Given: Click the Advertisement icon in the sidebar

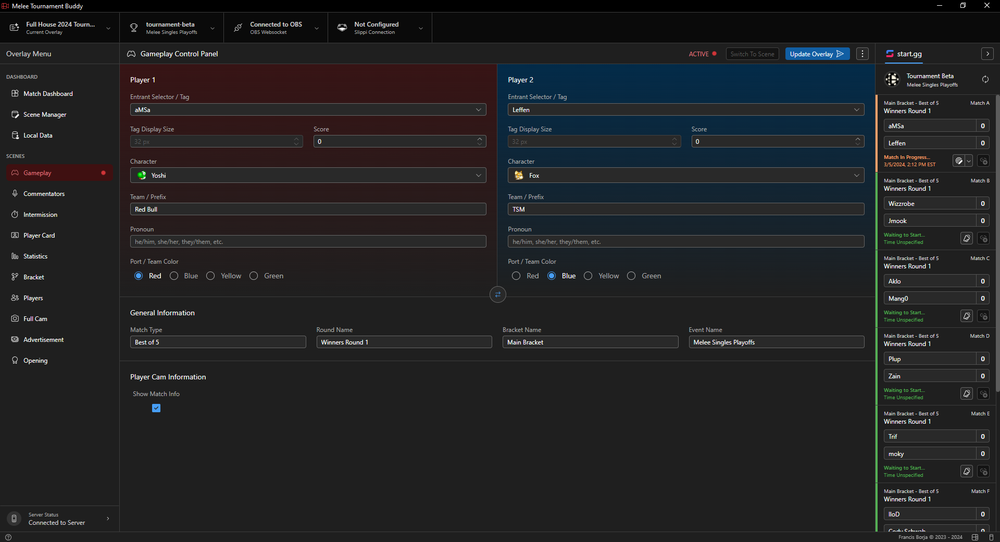Looking at the screenshot, I should [15, 340].
